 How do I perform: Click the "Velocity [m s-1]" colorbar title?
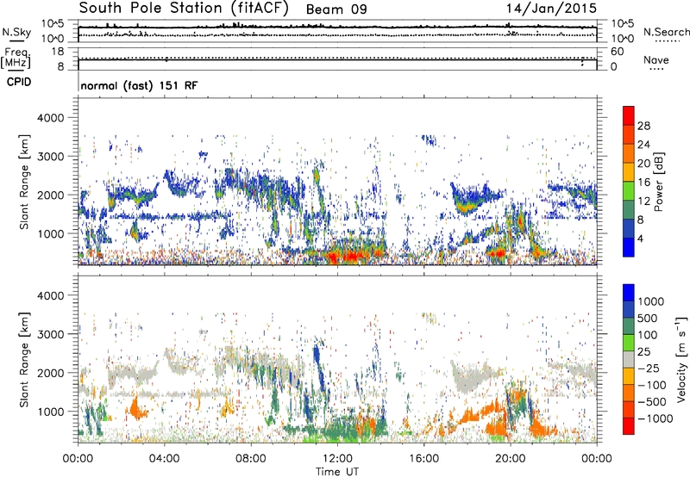tap(681, 360)
